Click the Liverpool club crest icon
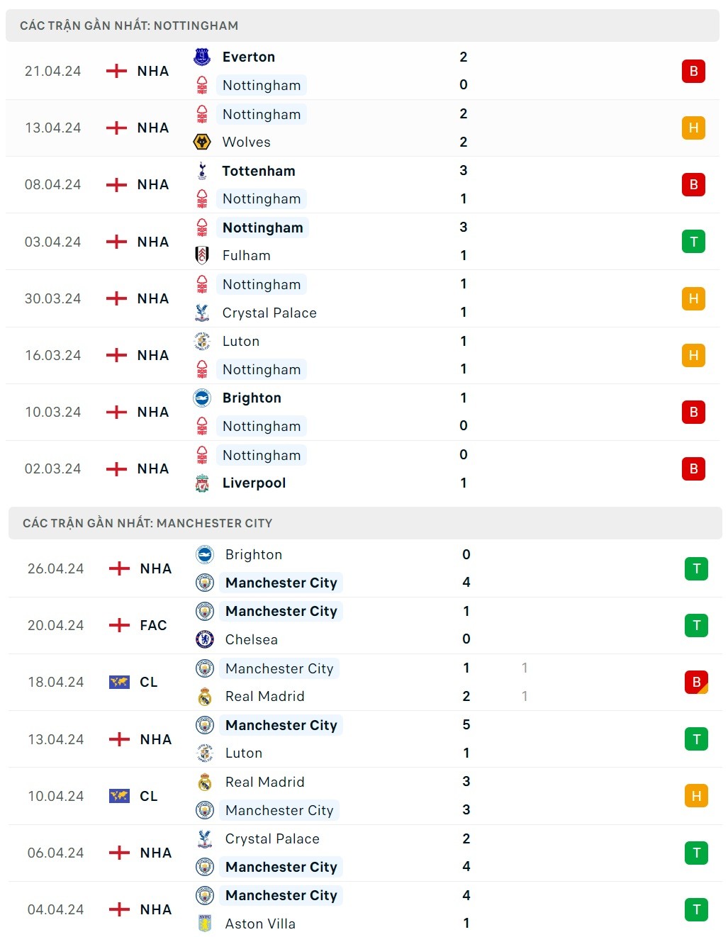This screenshot has width=728, height=937. (202, 483)
